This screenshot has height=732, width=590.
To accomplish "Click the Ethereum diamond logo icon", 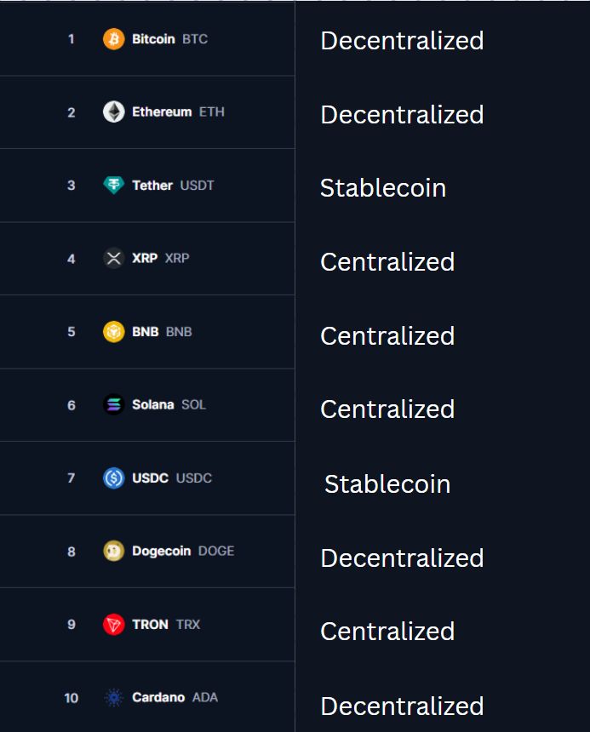I will pos(113,112).
